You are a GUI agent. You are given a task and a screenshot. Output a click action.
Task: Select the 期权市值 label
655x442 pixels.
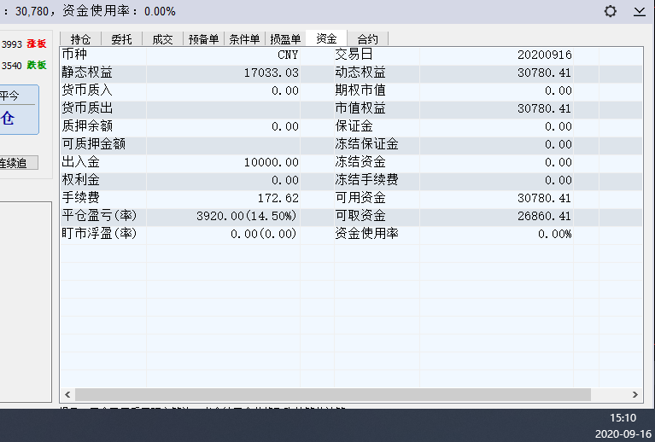click(x=360, y=90)
